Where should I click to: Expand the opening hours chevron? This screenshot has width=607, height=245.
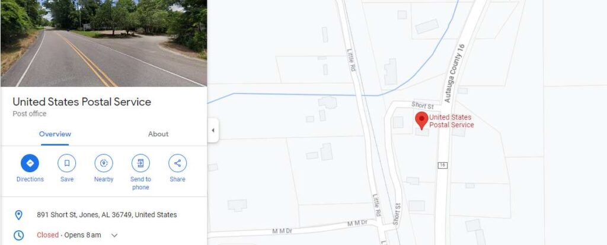pos(114,235)
